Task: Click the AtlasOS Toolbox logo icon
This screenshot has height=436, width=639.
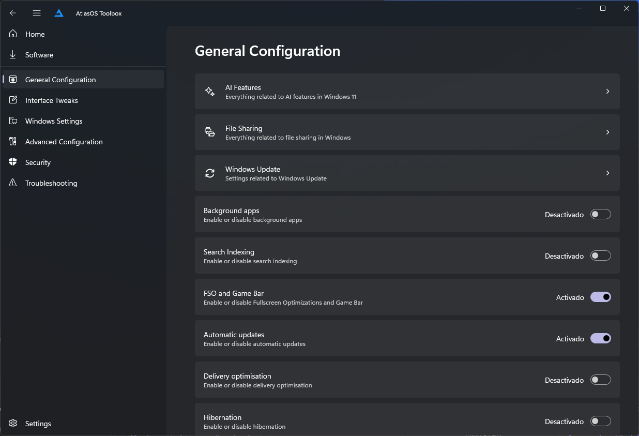Action: pyautogui.click(x=59, y=13)
